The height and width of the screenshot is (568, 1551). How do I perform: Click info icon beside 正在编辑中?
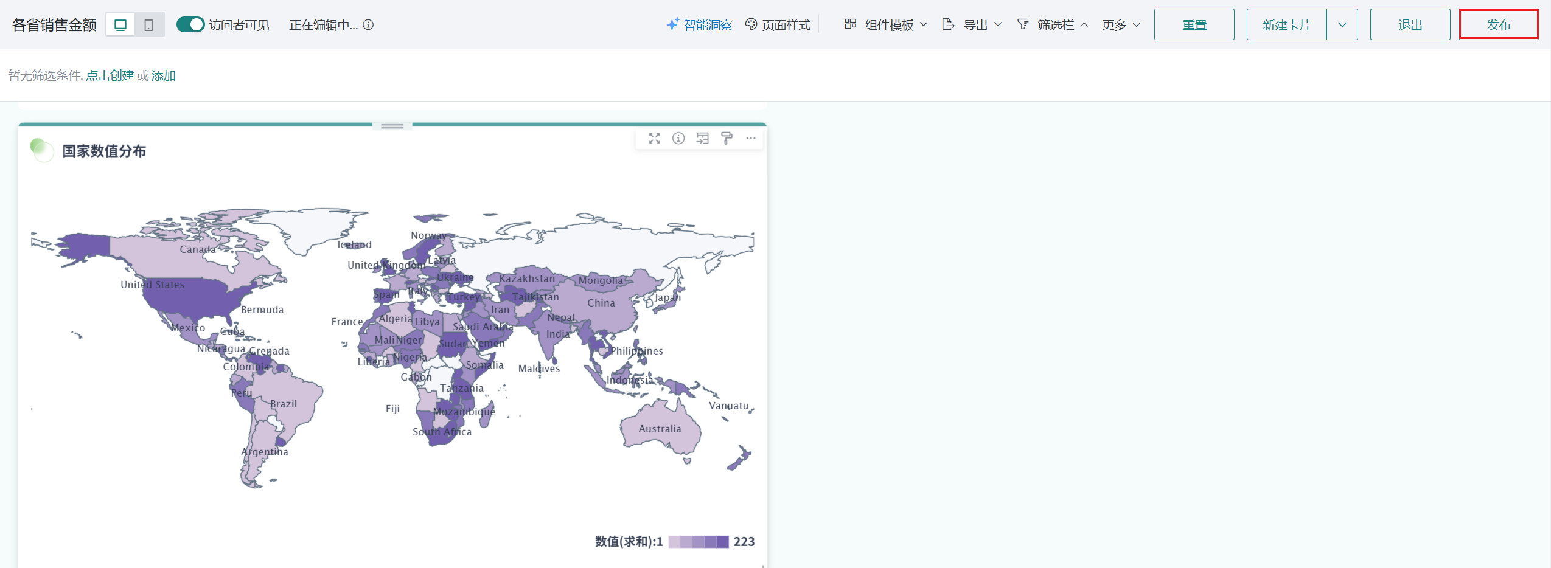pos(368,25)
